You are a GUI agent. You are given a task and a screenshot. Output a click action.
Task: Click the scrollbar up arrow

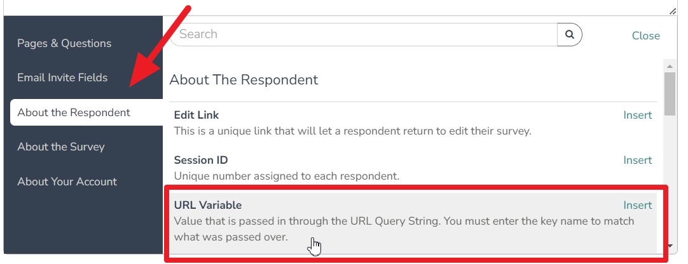pos(670,67)
